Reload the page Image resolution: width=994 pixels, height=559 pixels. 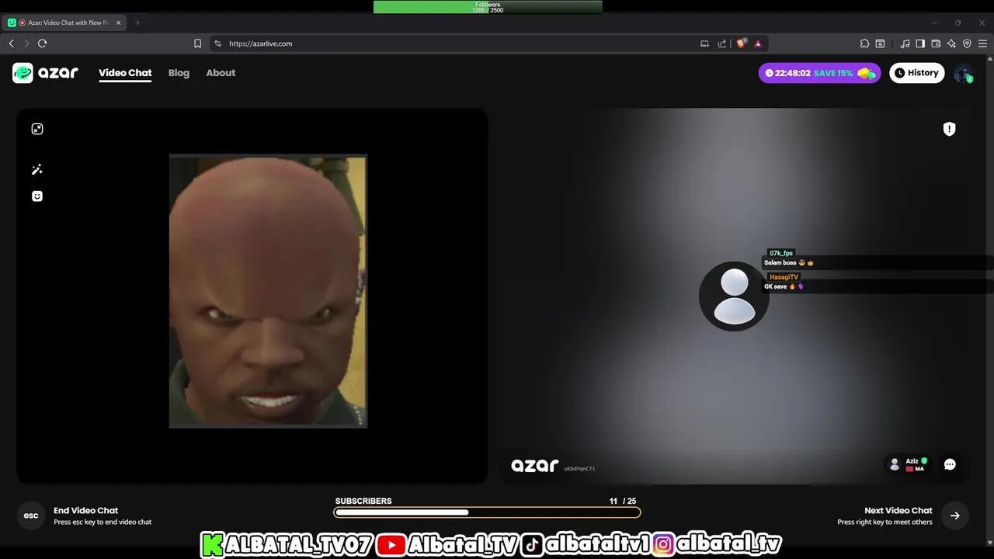pos(43,43)
